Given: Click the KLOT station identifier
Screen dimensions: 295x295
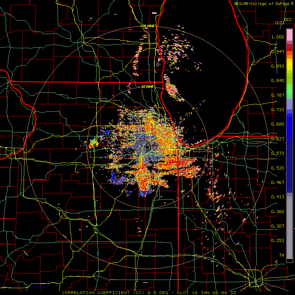Looking at the screenshot, I should coord(183,293).
